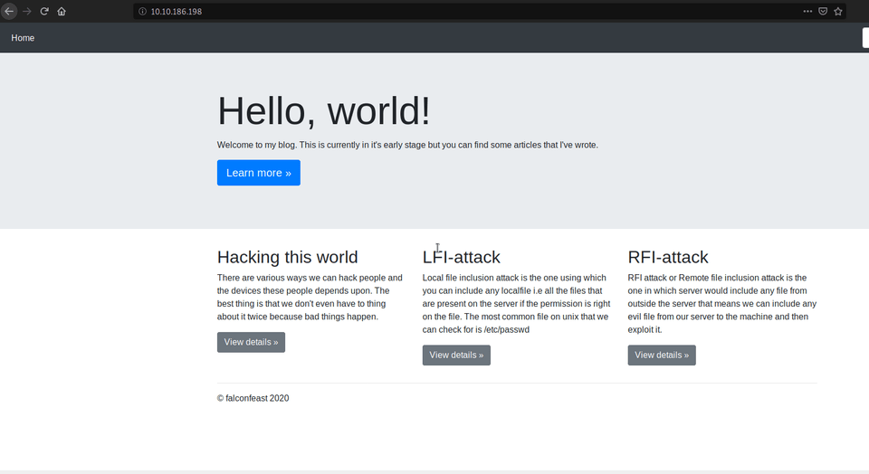Click the browser Forward arrow
Viewport: 869px width, 474px height.
(x=26, y=11)
